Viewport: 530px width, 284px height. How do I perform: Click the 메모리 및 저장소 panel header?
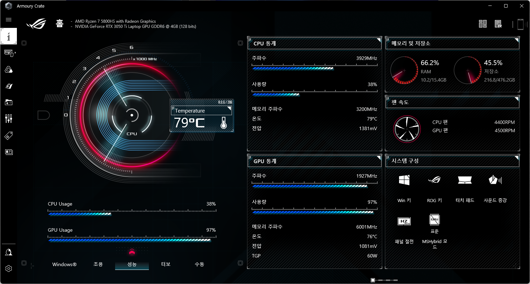click(x=452, y=43)
